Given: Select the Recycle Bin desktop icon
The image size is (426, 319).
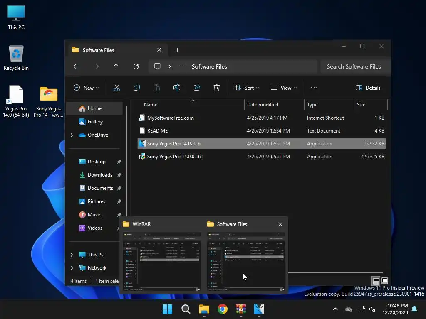Looking at the screenshot, I should pos(16,57).
